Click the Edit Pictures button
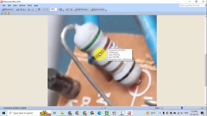 (x=81, y=9)
